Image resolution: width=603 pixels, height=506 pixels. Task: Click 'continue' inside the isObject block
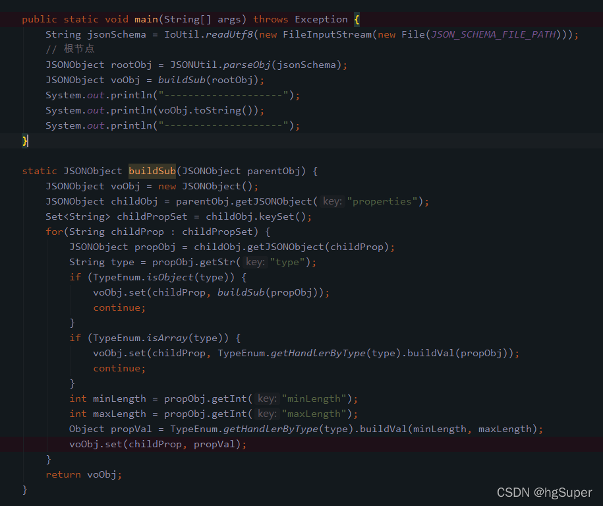(x=117, y=307)
